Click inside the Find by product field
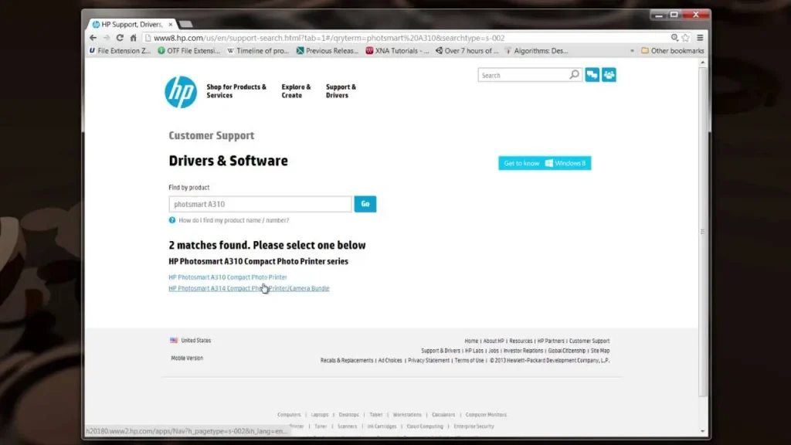791x445 pixels. [259, 203]
